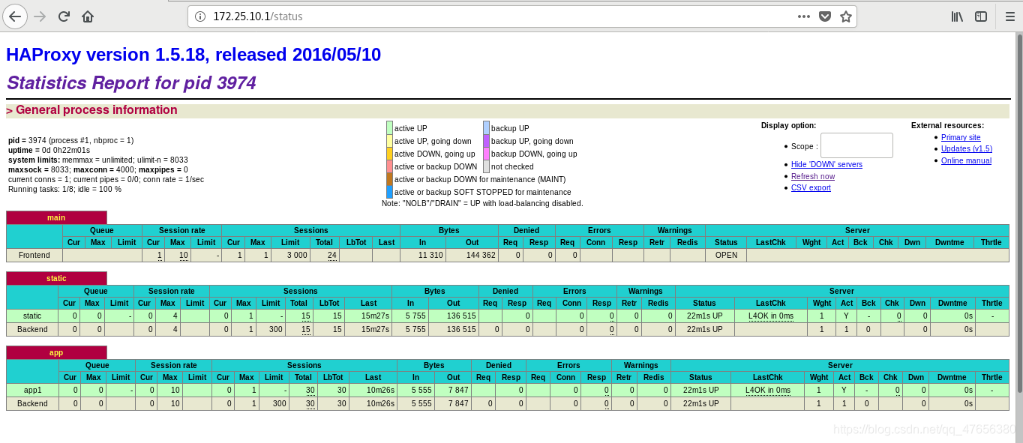Click the OPEN status cell of Frontend

point(726,255)
